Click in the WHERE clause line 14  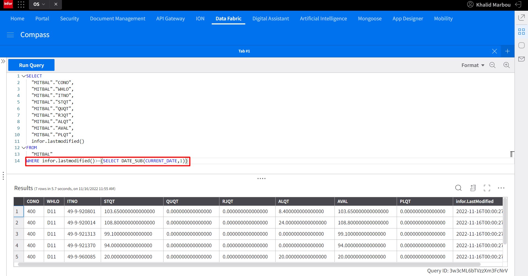pos(108,161)
